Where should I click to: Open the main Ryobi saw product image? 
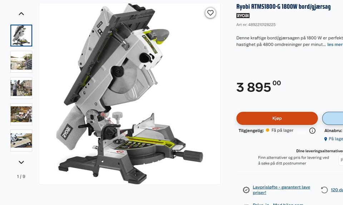(129, 94)
